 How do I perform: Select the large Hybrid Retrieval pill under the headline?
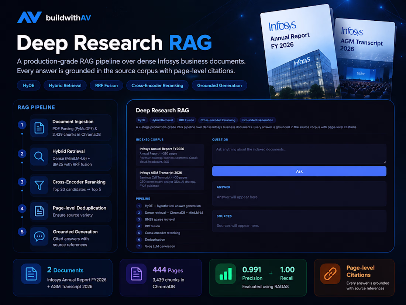(x=65, y=86)
